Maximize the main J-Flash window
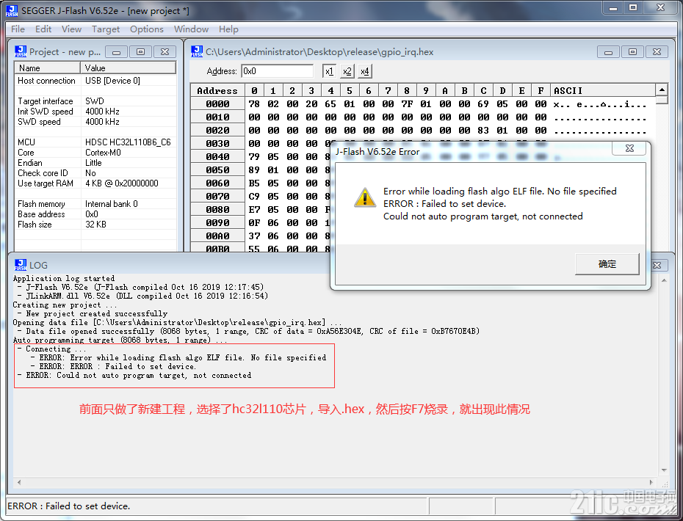The image size is (683, 521). click(633, 7)
